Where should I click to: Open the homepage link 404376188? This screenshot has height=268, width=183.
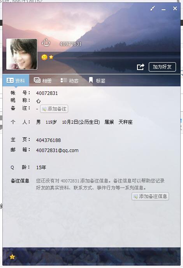(48, 140)
